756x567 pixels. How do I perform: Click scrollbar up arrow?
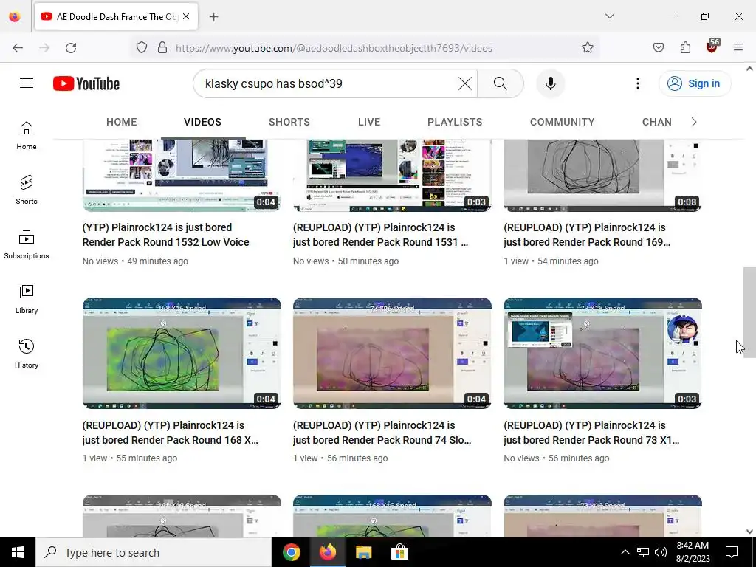point(749,69)
